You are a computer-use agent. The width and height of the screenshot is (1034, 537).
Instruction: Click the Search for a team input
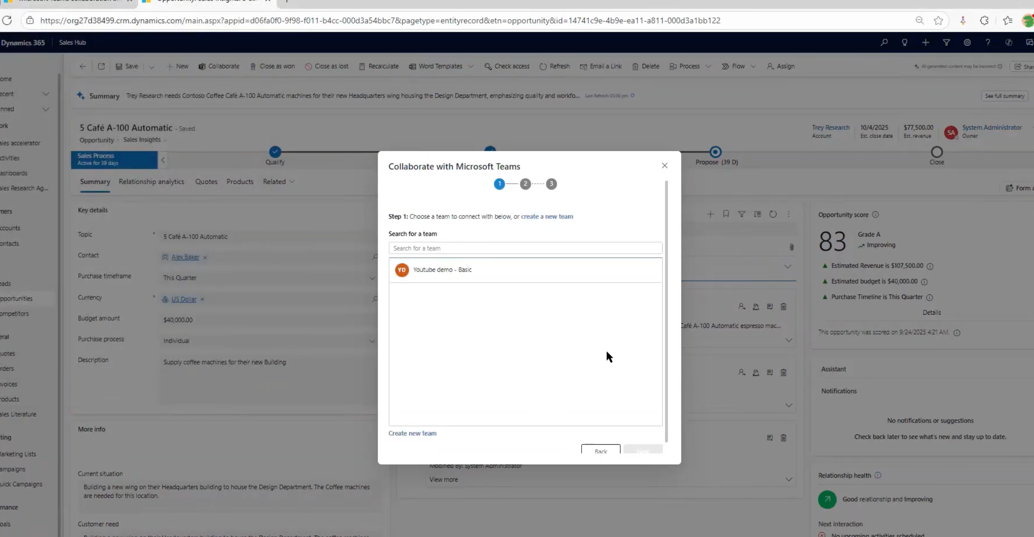click(525, 248)
